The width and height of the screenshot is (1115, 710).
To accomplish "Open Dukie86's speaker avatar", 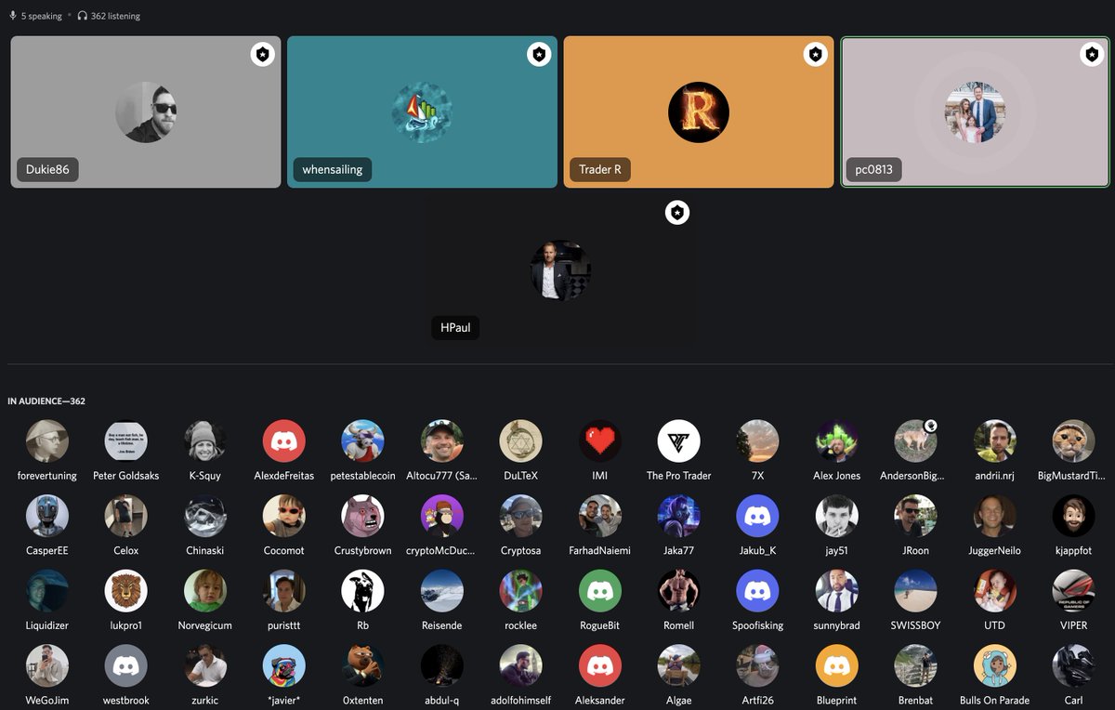I will 146,112.
